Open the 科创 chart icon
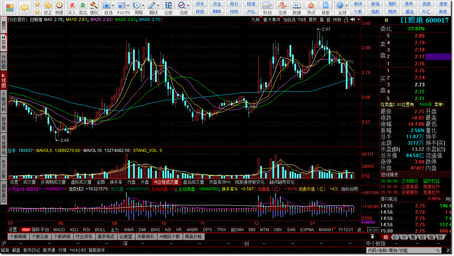 coord(267,5)
